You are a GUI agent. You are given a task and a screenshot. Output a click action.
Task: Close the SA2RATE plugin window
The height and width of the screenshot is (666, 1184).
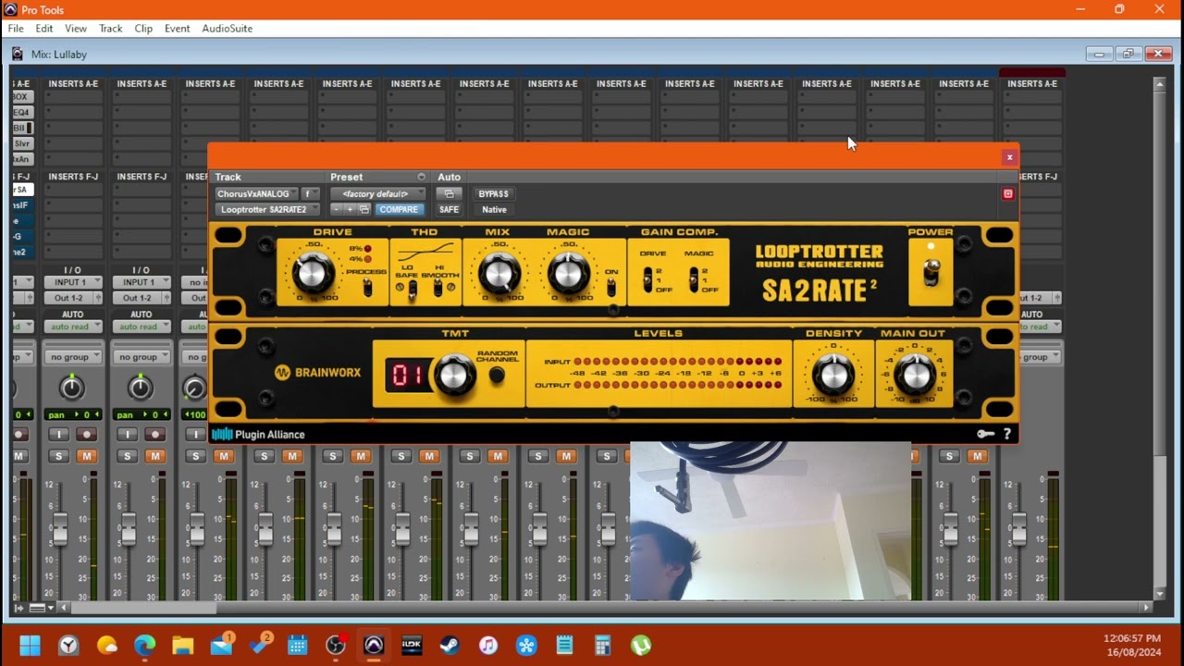(x=1009, y=157)
